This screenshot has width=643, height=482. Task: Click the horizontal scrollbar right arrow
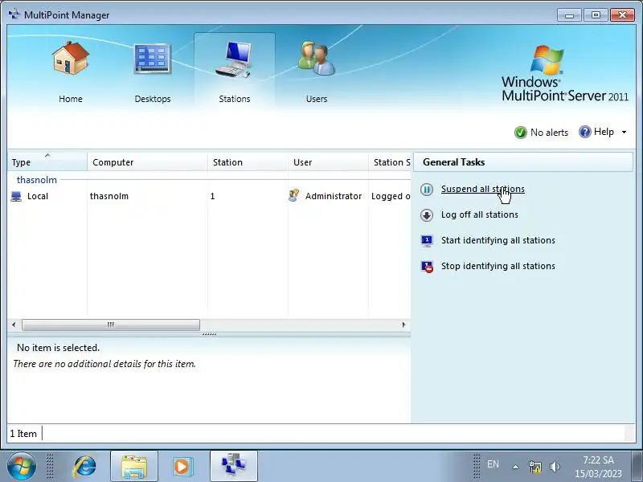[x=404, y=325]
